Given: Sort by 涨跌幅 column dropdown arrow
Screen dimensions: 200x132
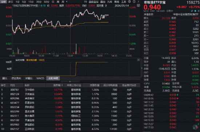Looking at the screenshot, I should pyautogui.click(x=62, y=85).
